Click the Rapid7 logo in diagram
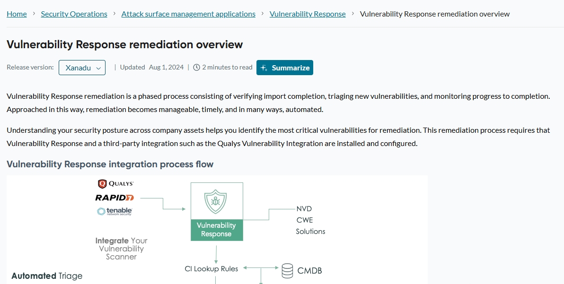This screenshot has height=284, width=564. pyautogui.click(x=115, y=198)
